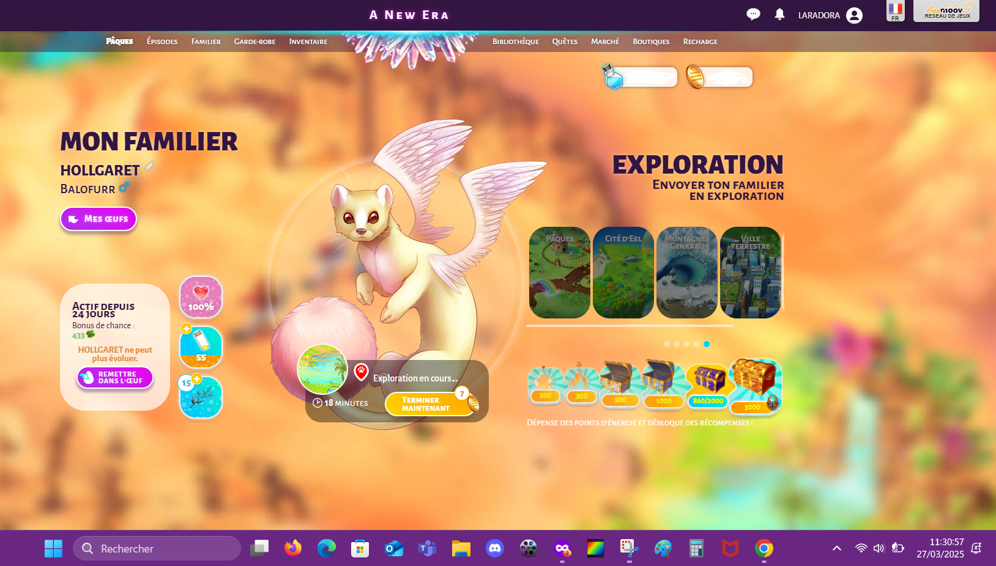The width and height of the screenshot is (996, 566).
Task: Open the 1000 energy reward chest
Action: point(663,384)
